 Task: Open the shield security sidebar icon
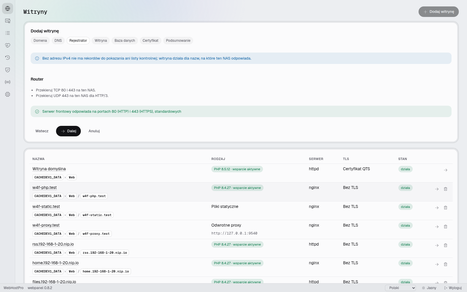tap(8, 70)
